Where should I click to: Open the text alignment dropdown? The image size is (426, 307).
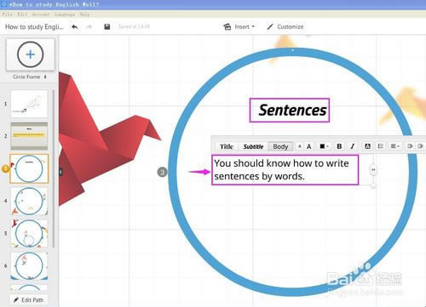pos(395,146)
